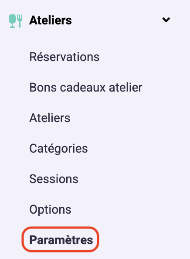This screenshot has height=259, width=190.
Task: Fold the Ateliers group using header arrow
Action: coord(166,20)
